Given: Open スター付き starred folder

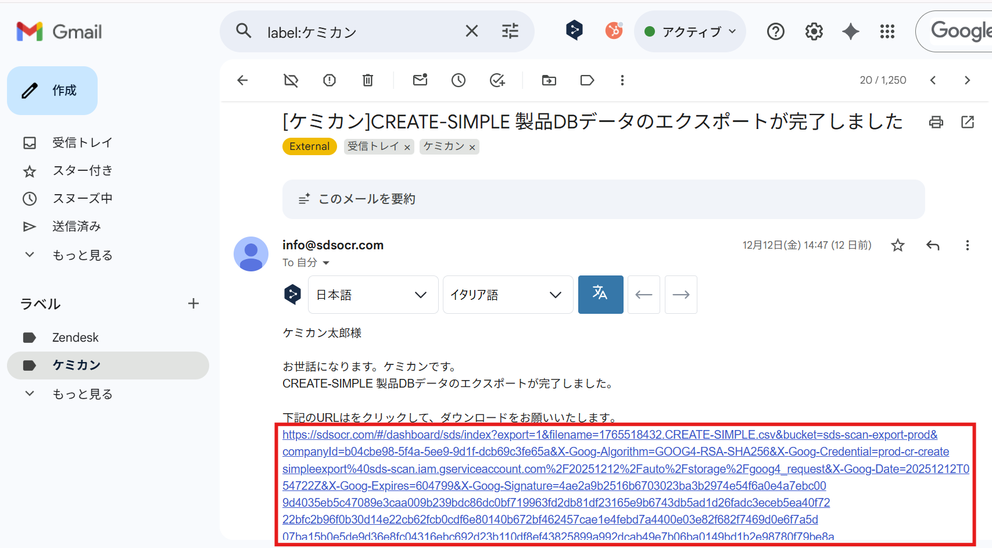Looking at the screenshot, I should click(x=83, y=170).
